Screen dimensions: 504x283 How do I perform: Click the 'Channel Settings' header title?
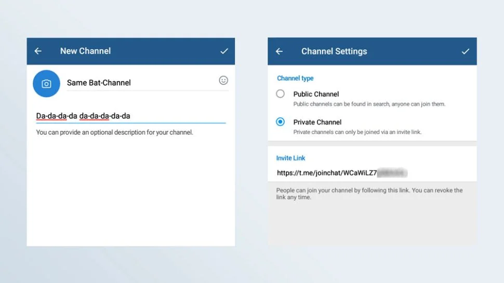334,51
